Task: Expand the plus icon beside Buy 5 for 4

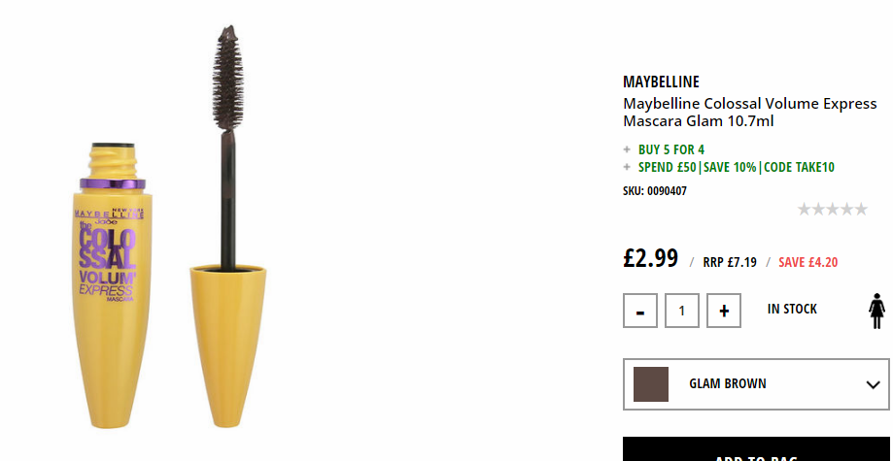Action: 627,149
